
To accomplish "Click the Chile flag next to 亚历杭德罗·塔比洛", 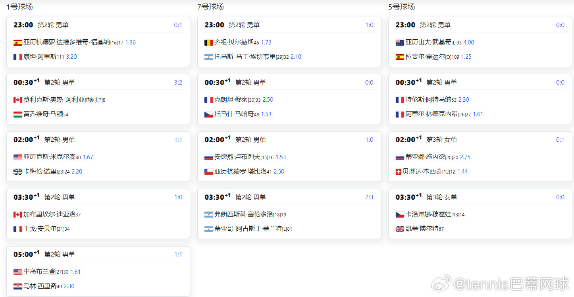I will click(209, 172).
